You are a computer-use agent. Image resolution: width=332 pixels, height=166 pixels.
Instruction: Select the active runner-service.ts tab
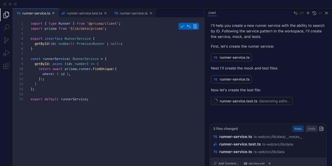(36, 13)
